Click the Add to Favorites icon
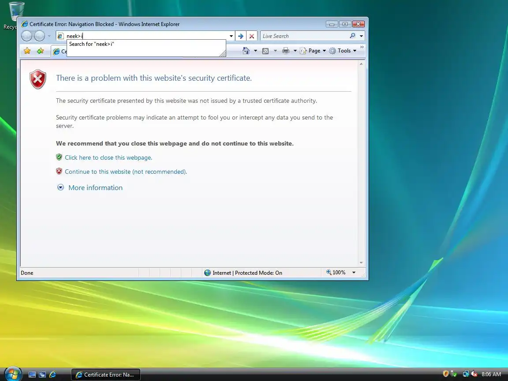The width and height of the screenshot is (508, 381). pos(40,51)
